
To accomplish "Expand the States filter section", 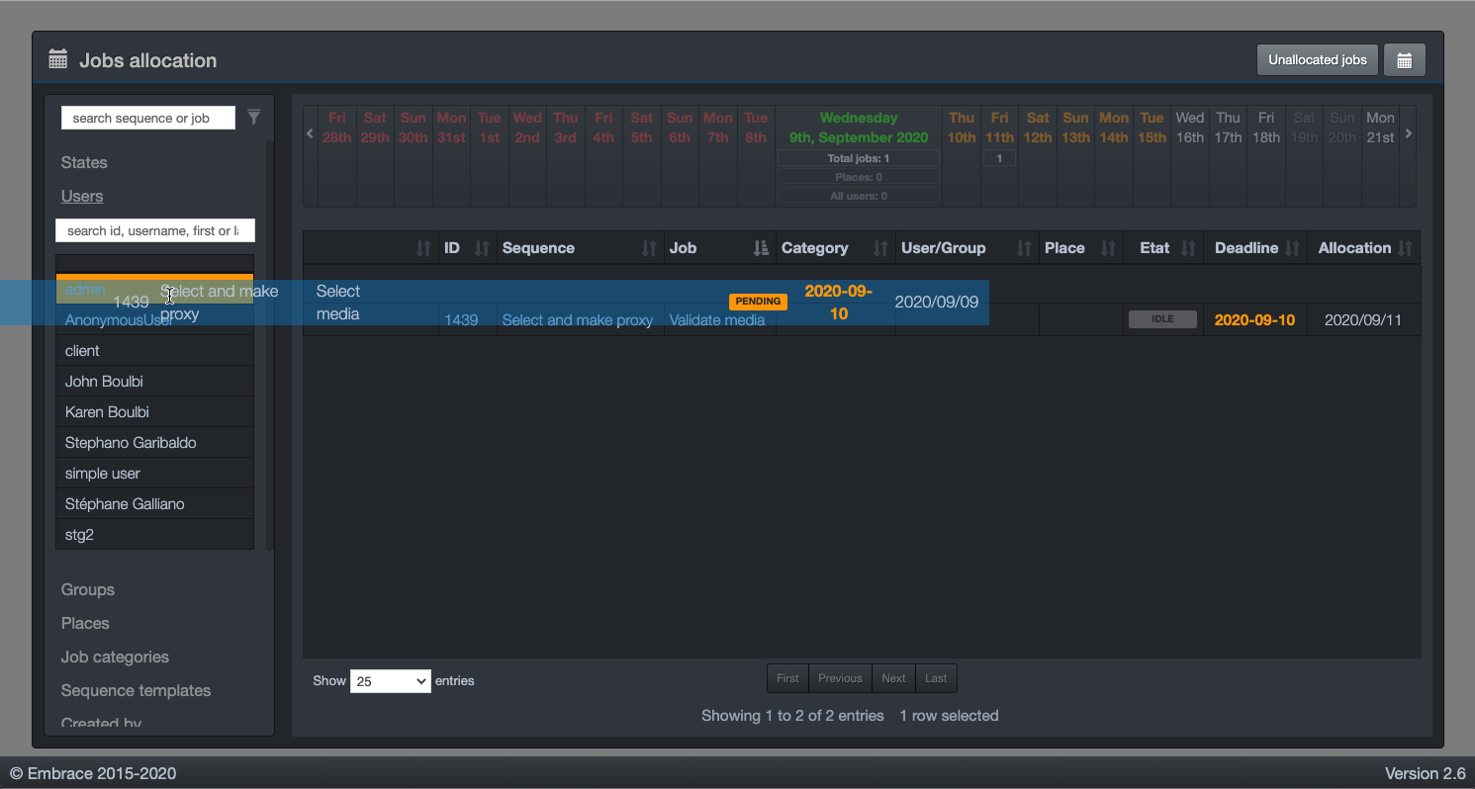I will [84, 162].
